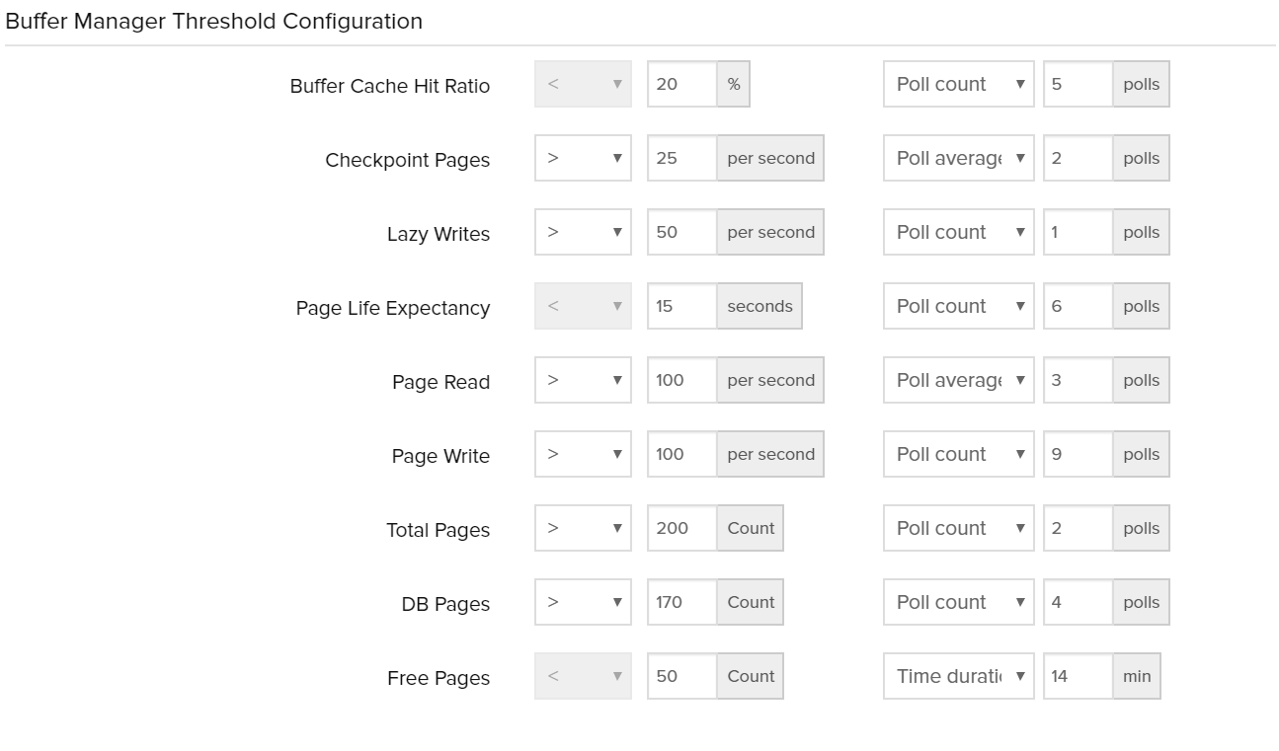Click the seconds unit beside Page Life Expectancy
This screenshot has width=1279, height=751.
759,306
